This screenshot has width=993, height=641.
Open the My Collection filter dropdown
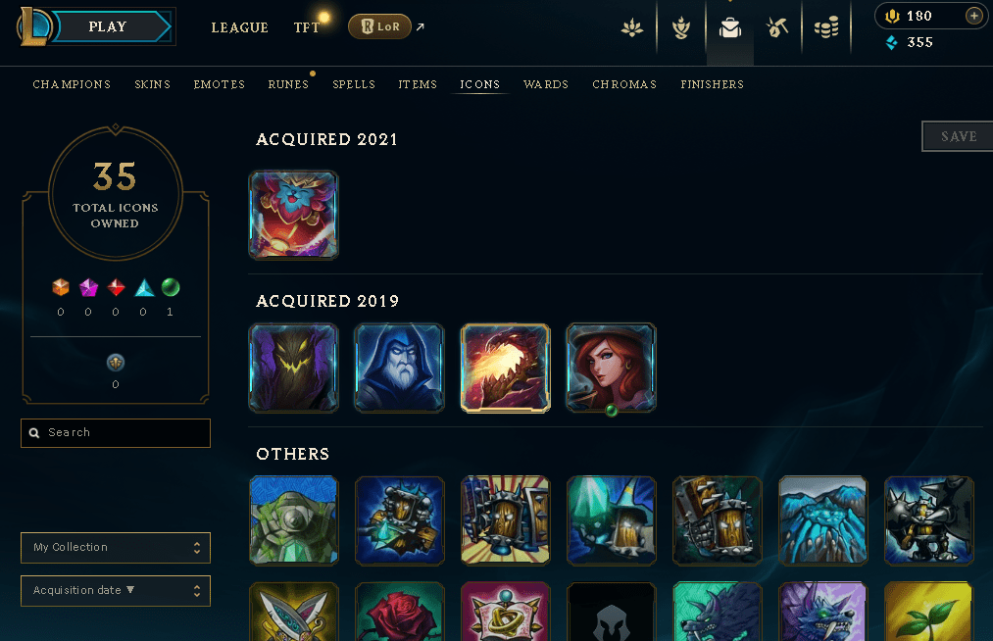pos(116,547)
